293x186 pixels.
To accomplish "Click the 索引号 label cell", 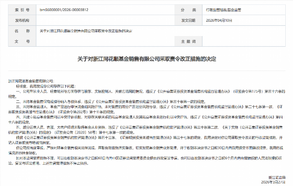I will 22,10.
